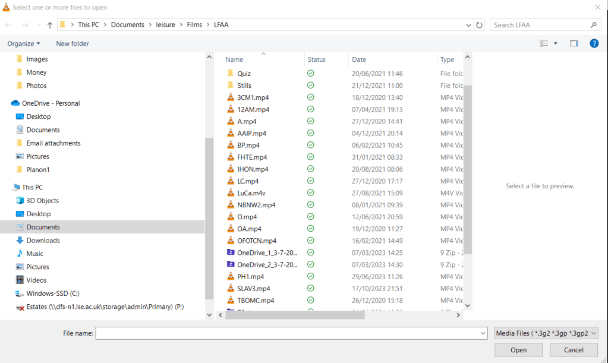Click the File name input field
Screen dimensions: 608x363
click(x=291, y=334)
